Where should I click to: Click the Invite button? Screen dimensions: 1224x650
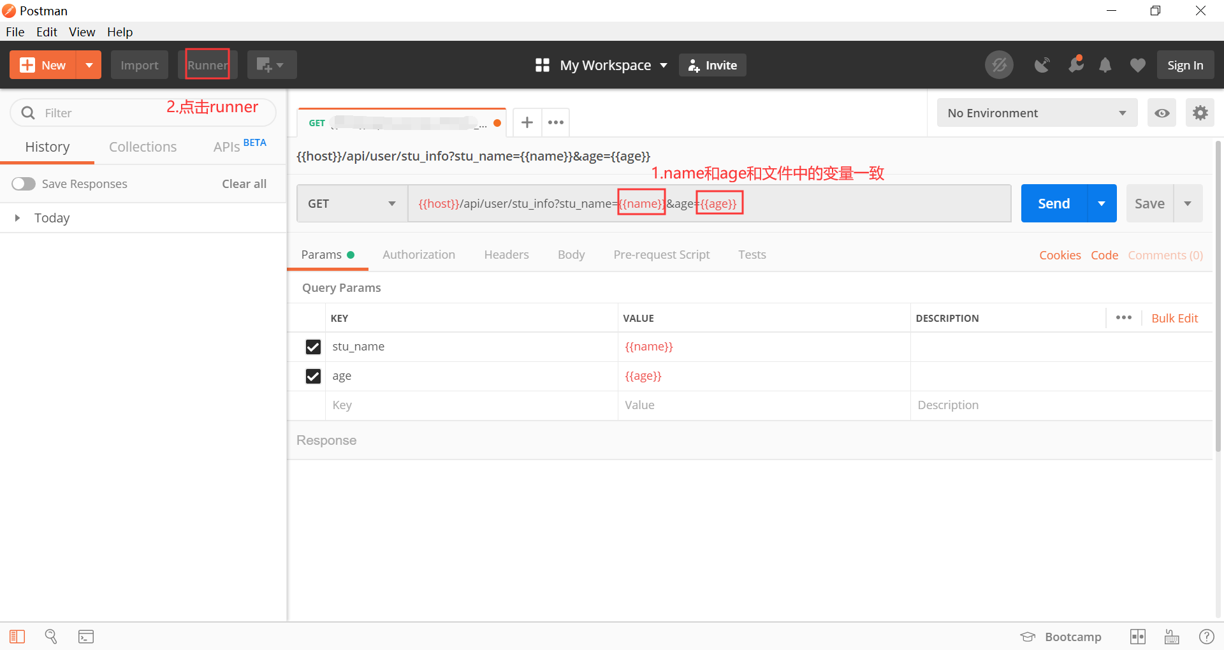click(x=713, y=65)
